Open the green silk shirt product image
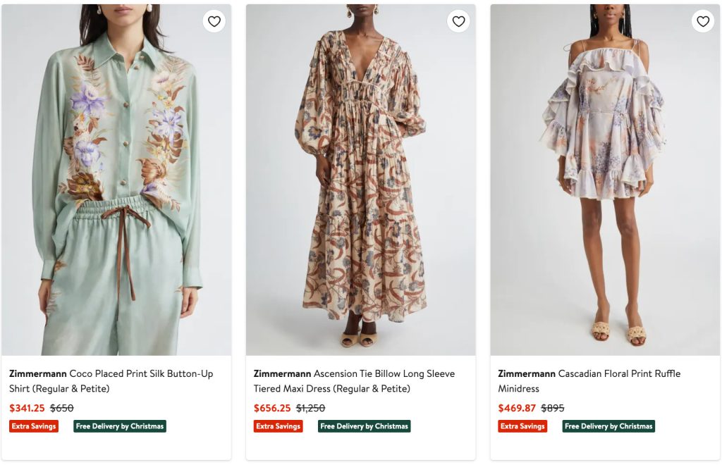This screenshot has width=722, height=465. pyautogui.click(x=116, y=183)
